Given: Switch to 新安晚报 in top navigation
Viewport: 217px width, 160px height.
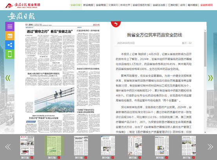Looking at the screenshot, I should [x=88, y=5].
